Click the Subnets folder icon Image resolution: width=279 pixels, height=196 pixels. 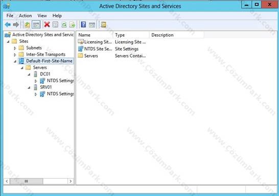pyautogui.click(x=21, y=47)
